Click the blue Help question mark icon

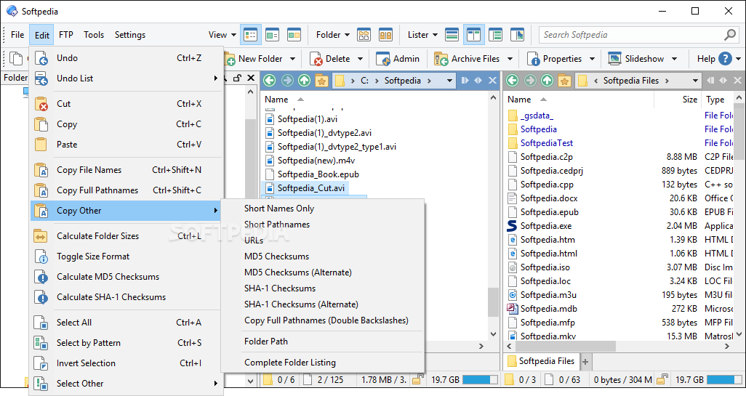pos(725,58)
